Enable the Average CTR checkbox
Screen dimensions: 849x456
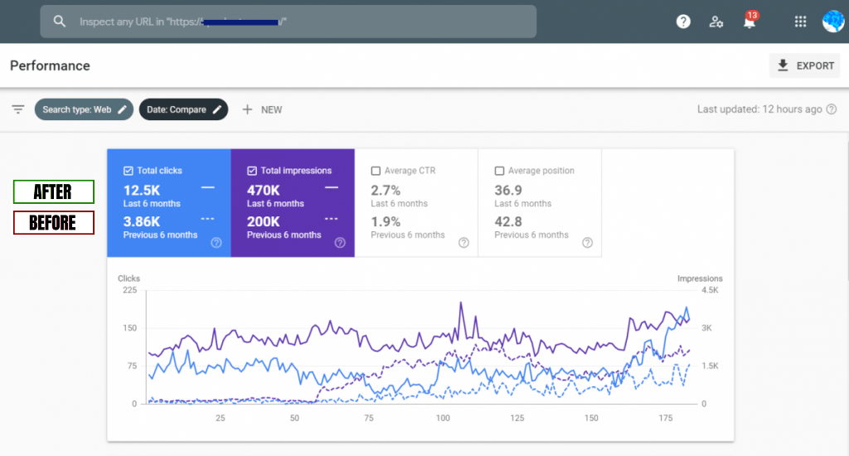tap(376, 171)
